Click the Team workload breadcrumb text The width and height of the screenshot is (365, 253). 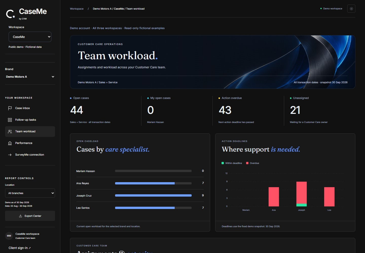tap(135, 9)
